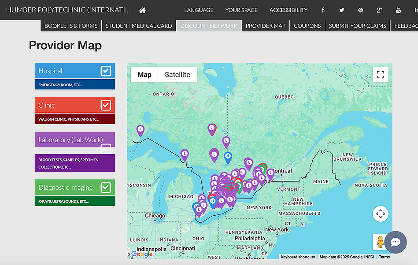The height and width of the screenshot is (265, 418).
Task: Open the map camera pan control
Action: pyautogui.click(x=381, y=214)
